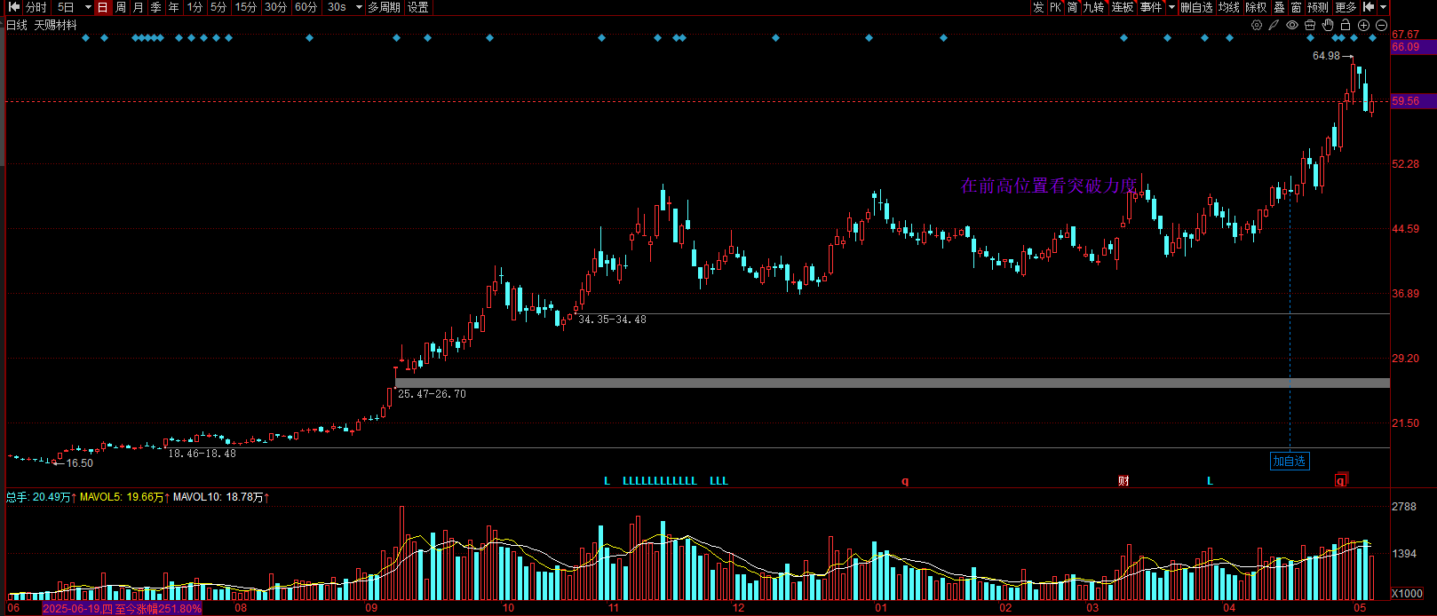This screenshot has height=616, width=1437.
Task: Select the 月 monthly period tab
Action: click(x=138, y=7)
